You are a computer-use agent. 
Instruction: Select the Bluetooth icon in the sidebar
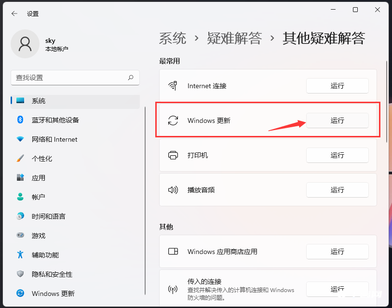pyautogui.click(x=20, y=120)
